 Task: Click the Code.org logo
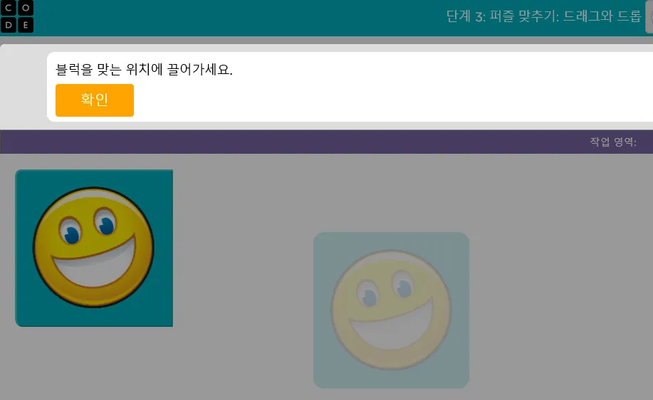point(16,16)
